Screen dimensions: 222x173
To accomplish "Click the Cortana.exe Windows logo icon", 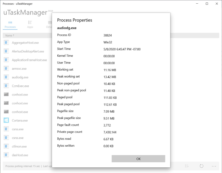I will pos(6,120).
